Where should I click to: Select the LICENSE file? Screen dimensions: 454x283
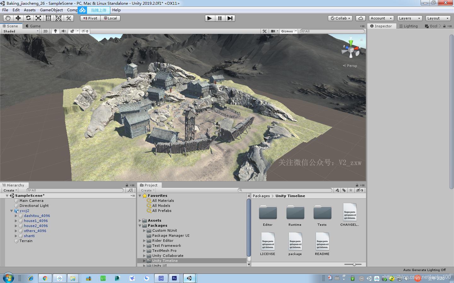268,244
